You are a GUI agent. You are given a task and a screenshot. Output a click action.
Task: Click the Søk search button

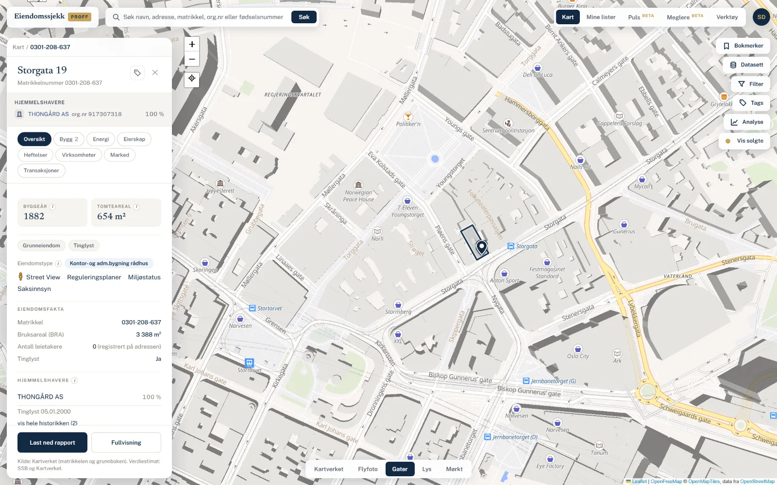(304, 17)
